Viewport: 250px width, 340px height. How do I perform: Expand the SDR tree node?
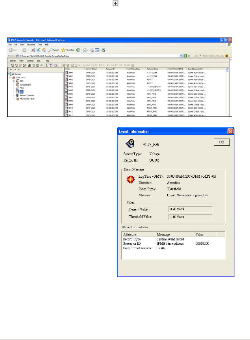pyautogui.click(x=13, y=81)
